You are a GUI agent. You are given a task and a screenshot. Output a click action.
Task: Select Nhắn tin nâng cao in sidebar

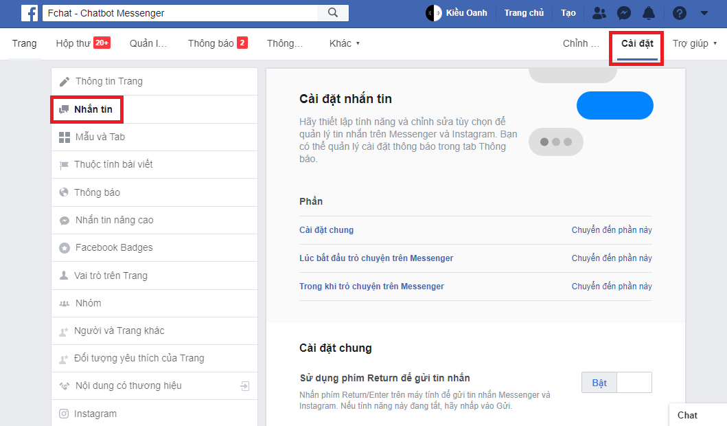pos(154,221)
